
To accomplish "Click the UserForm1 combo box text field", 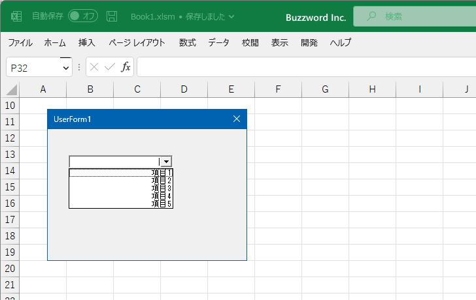I will point(115,162).
